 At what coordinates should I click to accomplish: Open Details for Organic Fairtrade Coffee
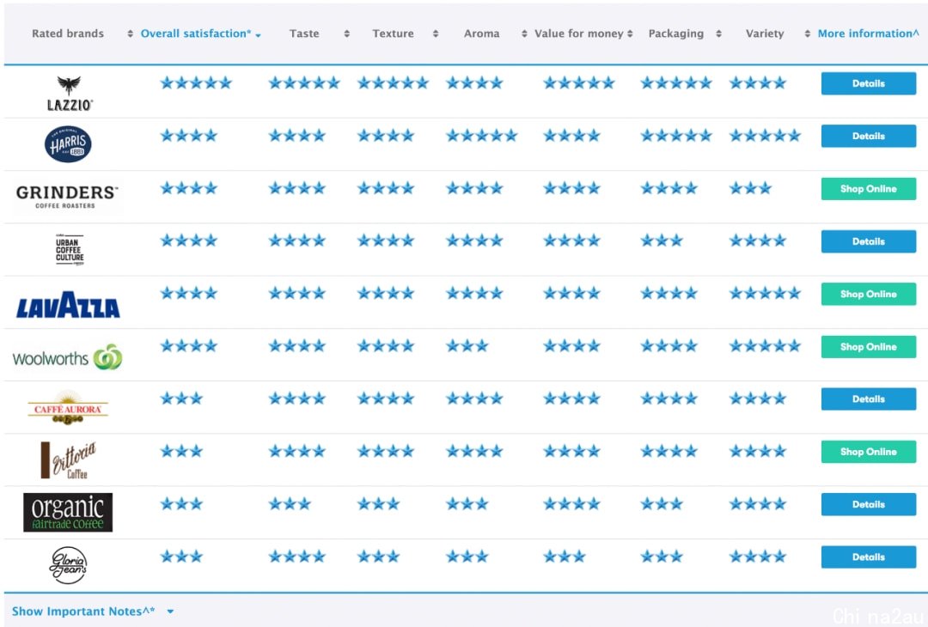[x=868, y=504]
